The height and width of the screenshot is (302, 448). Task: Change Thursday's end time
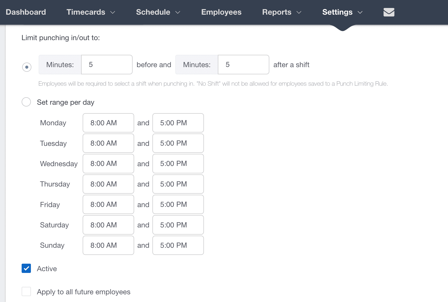pyautogui.click(x=178, y=184)
